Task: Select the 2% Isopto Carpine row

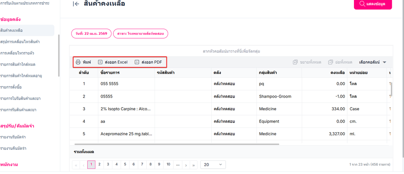Action: pyautogui.click(x=230, y=109)
